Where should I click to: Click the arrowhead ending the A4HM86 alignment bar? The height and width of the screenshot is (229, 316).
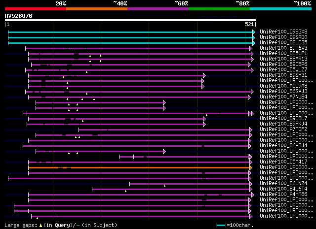point(253,195)
